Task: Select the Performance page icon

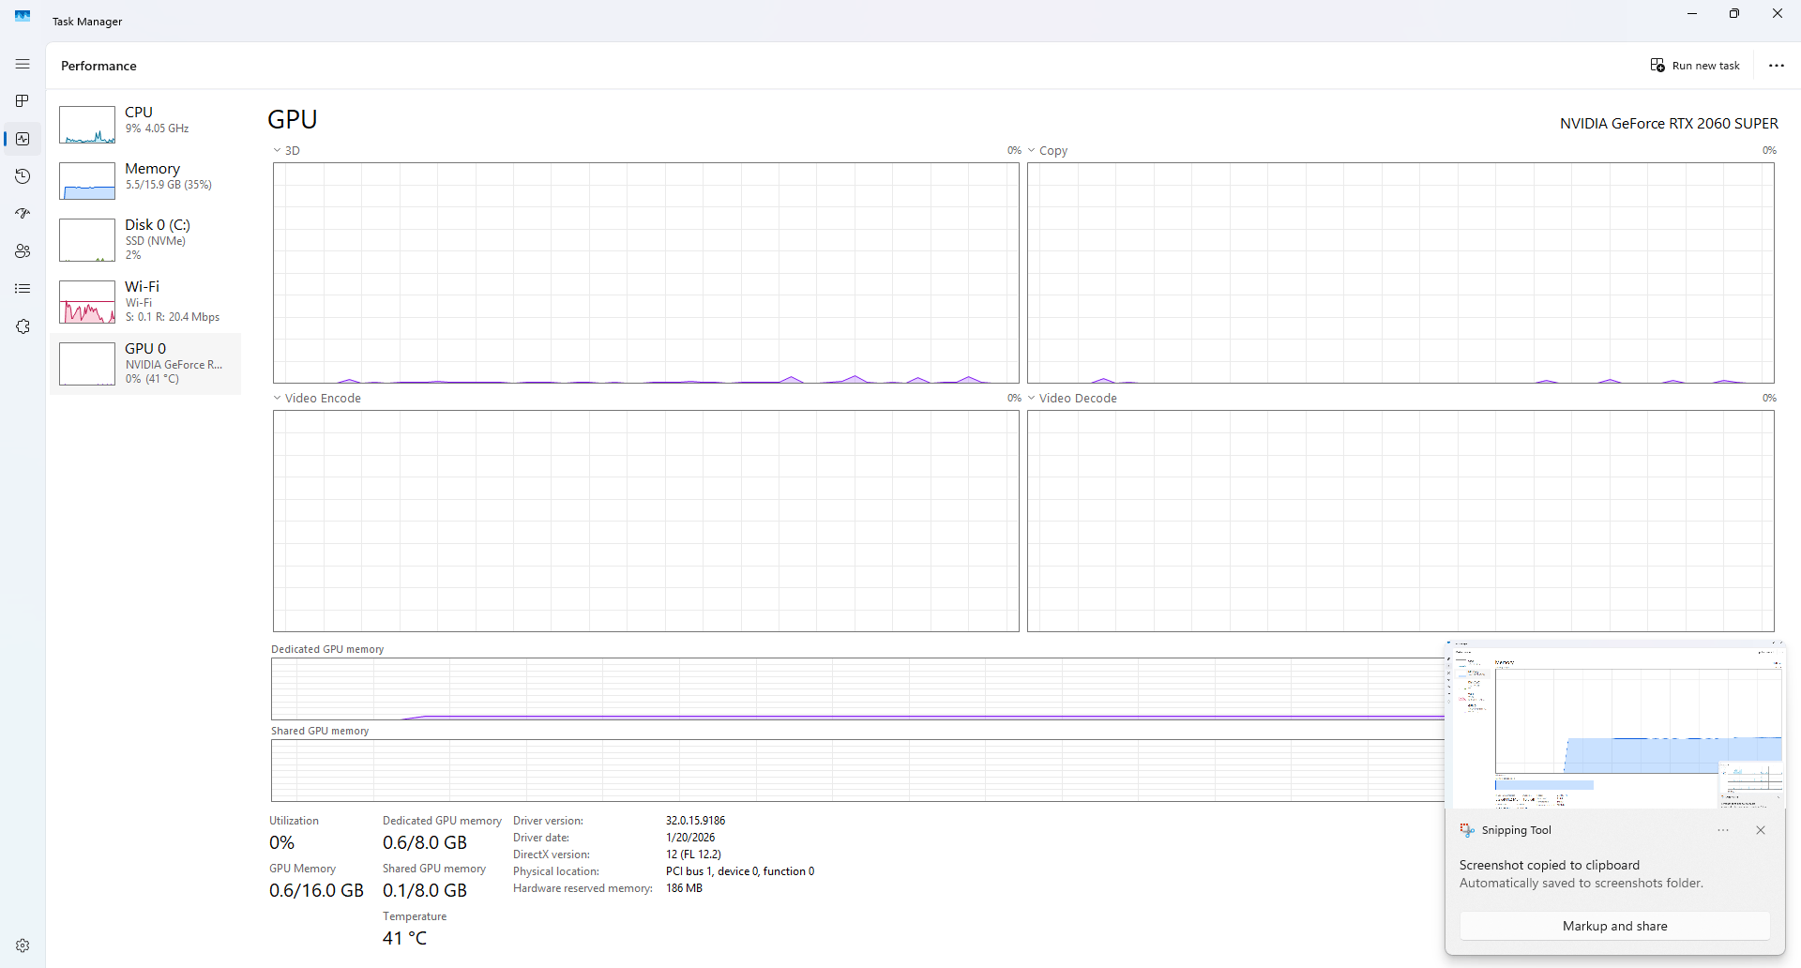Action: 23,139
